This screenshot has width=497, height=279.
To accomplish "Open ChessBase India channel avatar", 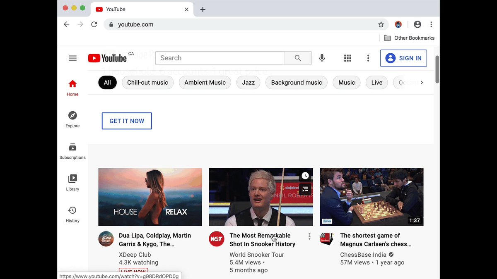I will [x=327, y=239].
